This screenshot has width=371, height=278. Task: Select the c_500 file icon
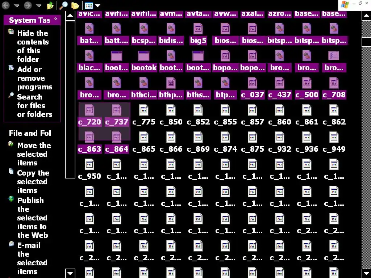point(307,83)
